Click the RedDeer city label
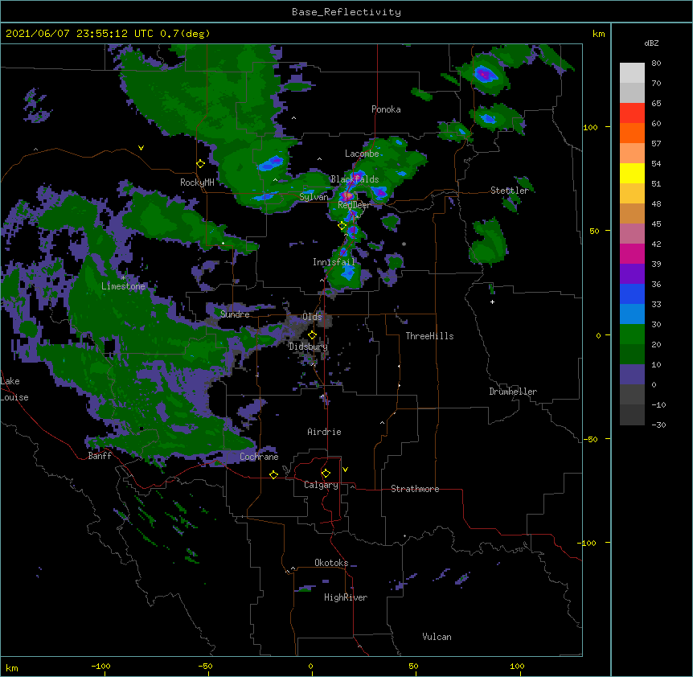 coord(354,204)
